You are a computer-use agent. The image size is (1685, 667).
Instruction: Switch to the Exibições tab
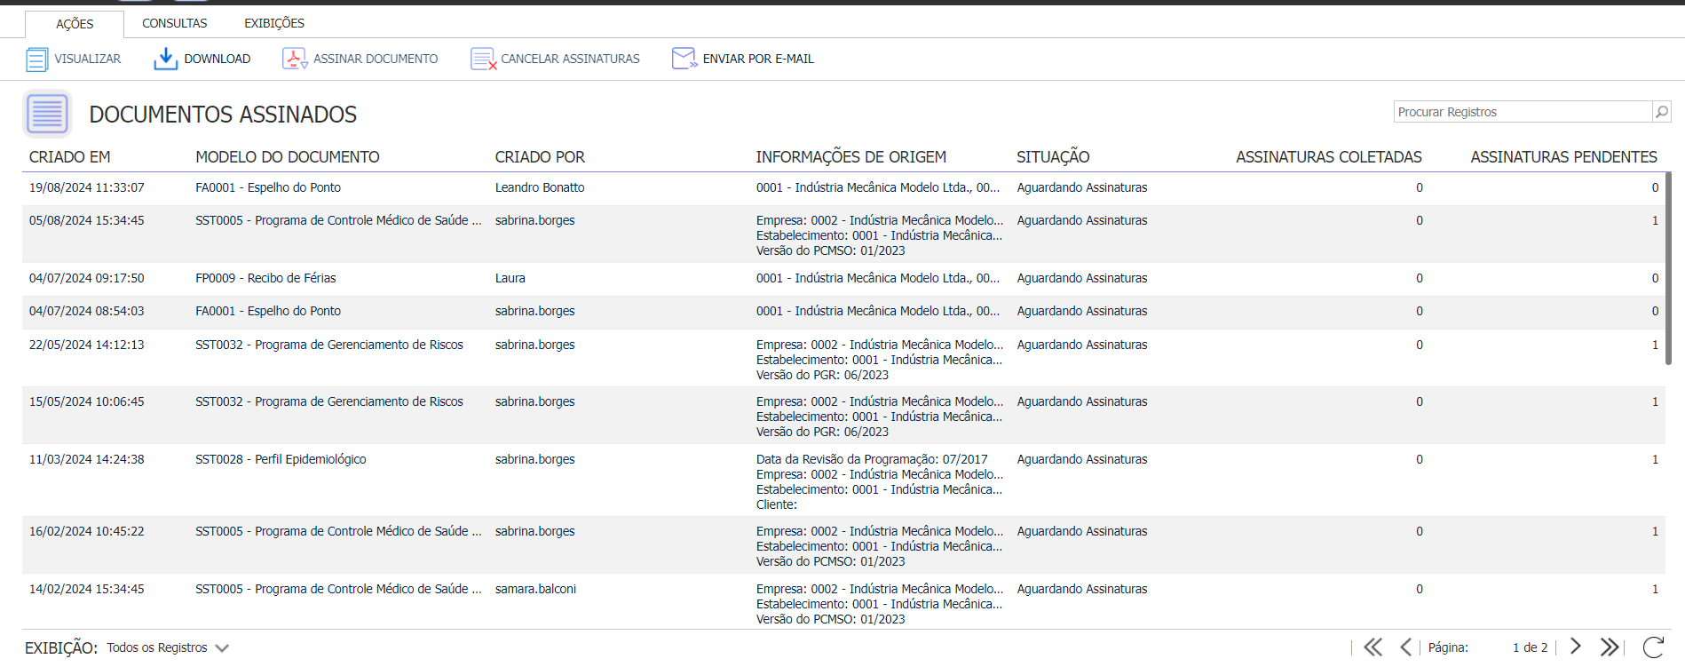274,23
